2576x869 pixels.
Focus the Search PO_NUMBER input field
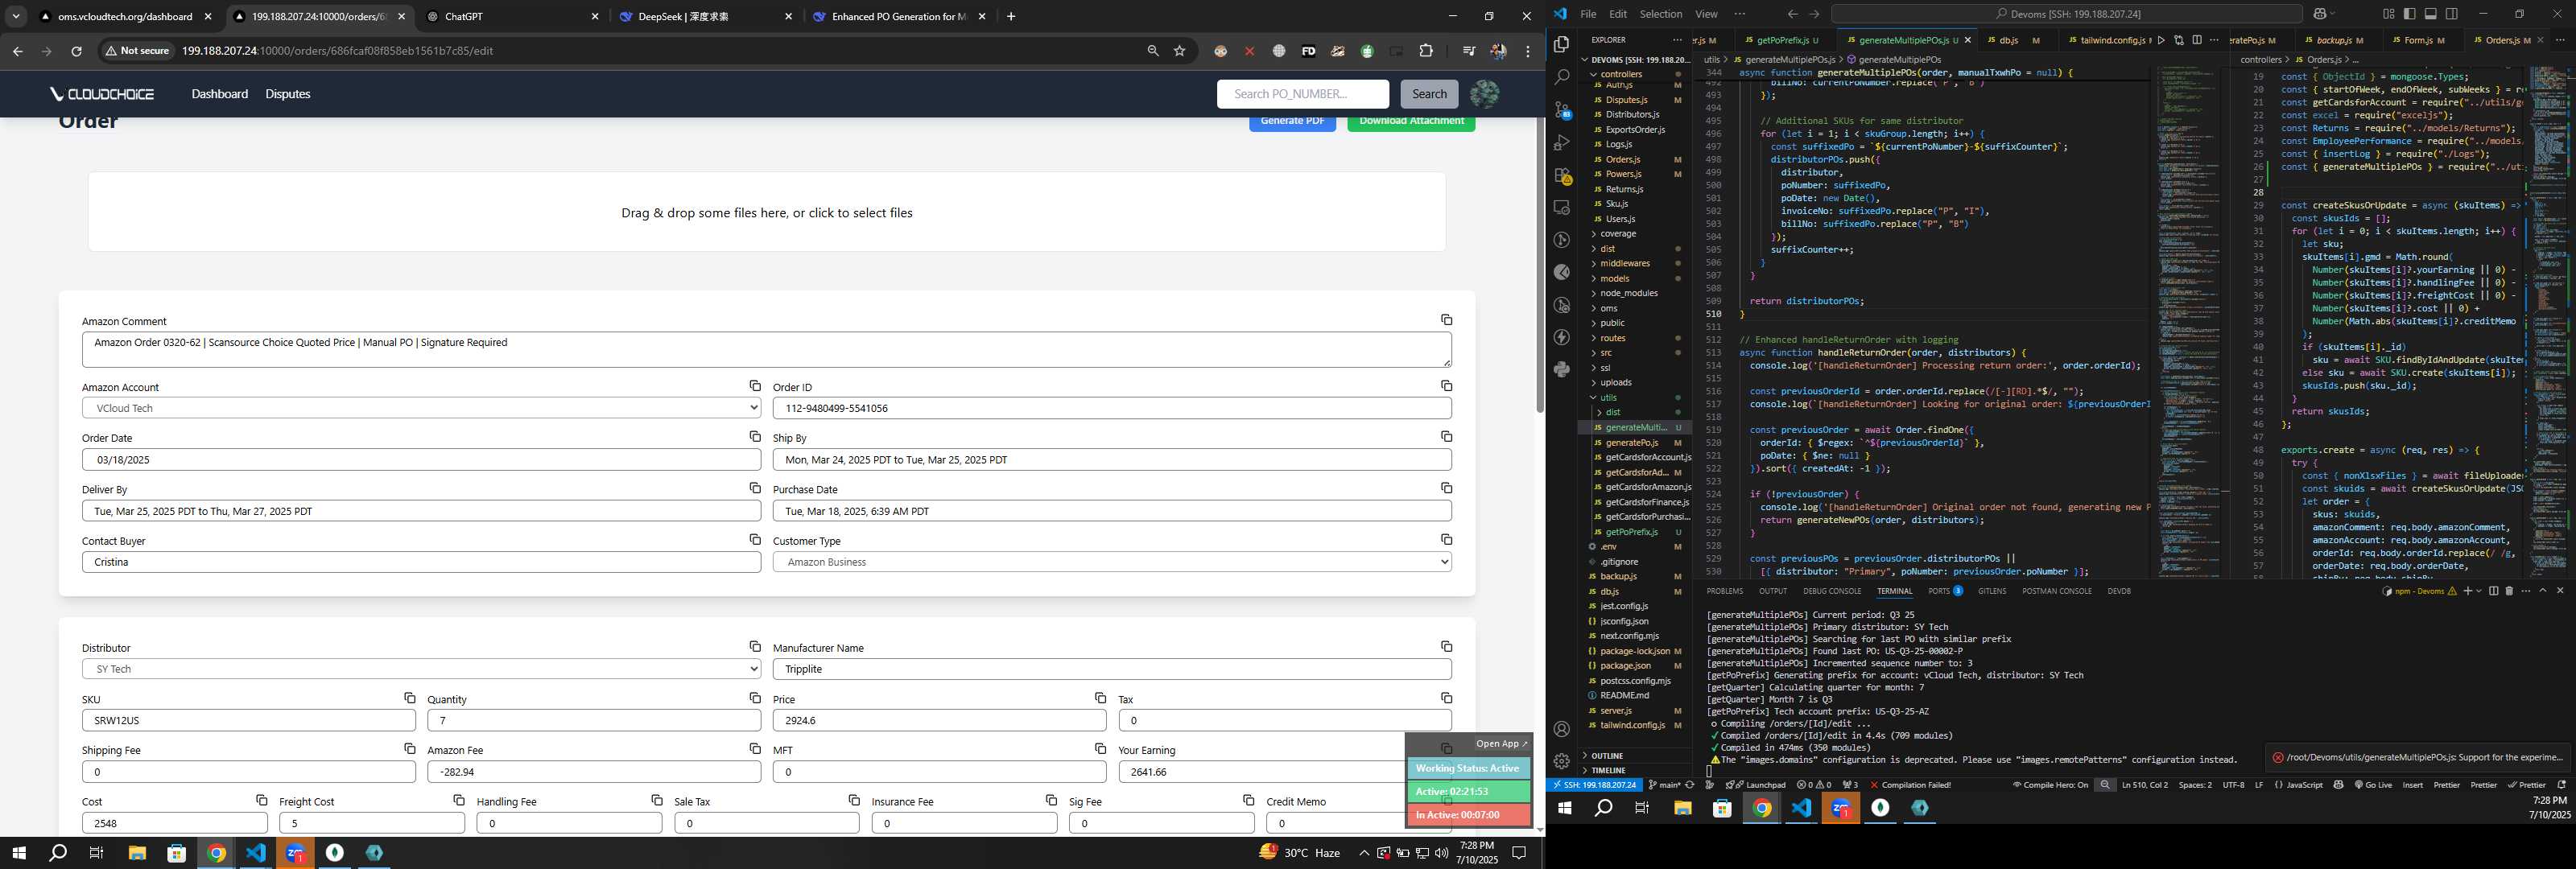[1302, 94]
